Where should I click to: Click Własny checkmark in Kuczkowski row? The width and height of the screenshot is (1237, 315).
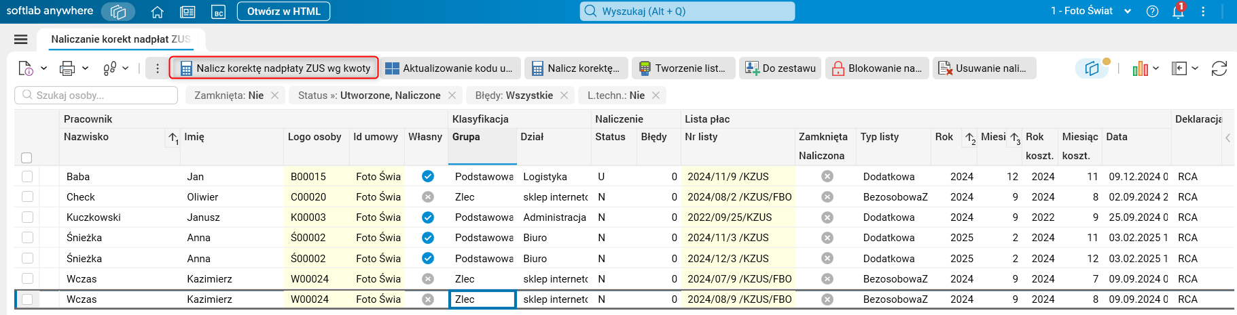pyautogui.click(x=428, y=217)
